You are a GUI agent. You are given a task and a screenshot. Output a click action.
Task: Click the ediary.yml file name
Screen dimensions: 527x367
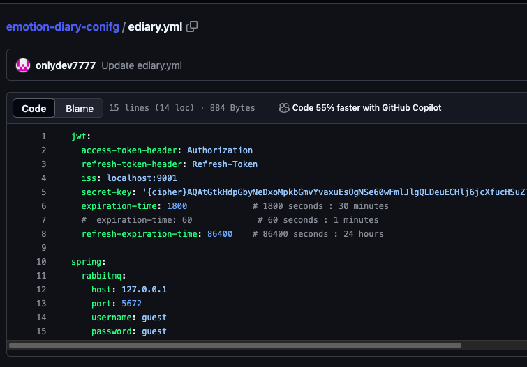coord(155,27)
